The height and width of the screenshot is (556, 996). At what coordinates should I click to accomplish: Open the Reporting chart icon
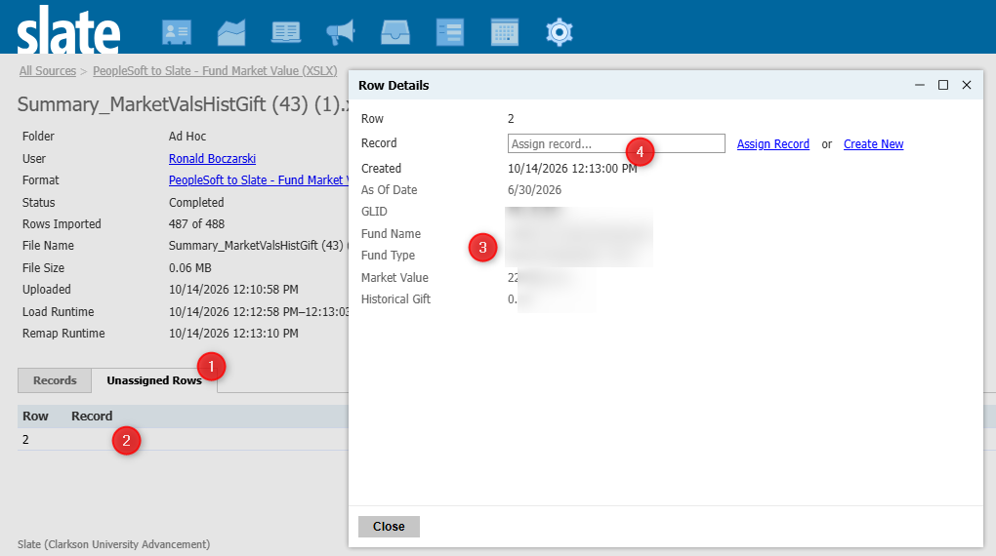click(x=231, y=32)
